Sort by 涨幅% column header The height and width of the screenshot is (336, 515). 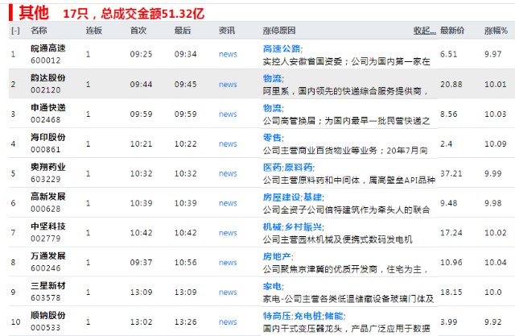pos(496,31)
